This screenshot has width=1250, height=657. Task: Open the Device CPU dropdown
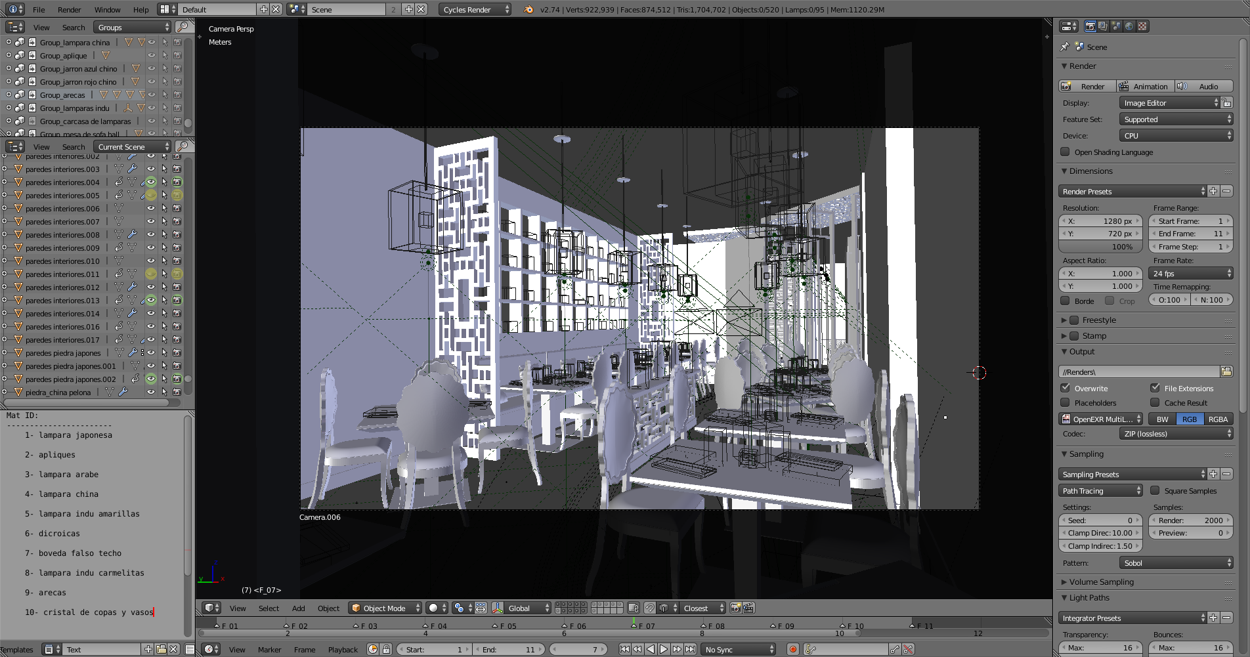1175,136
